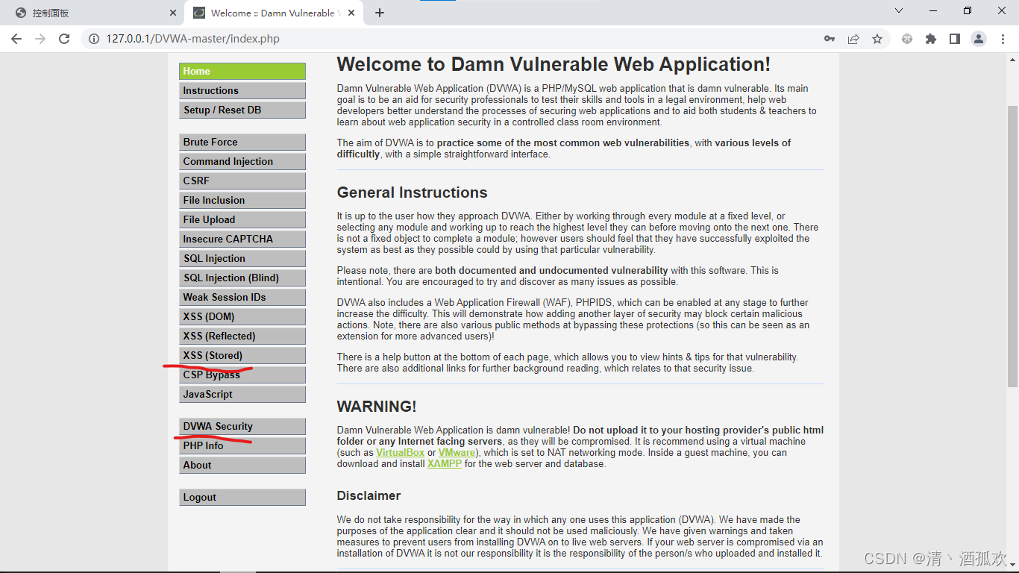
Task: Open the JavaScript module
Action: 242,394
